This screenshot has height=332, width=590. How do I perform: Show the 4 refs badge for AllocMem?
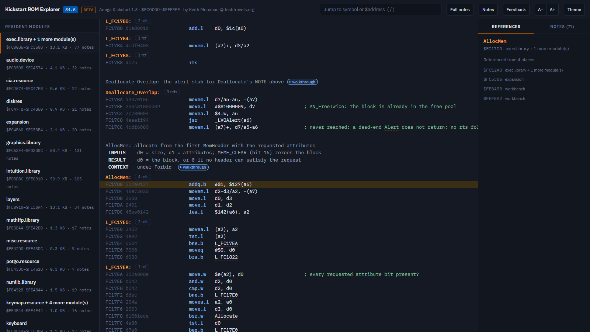[143, 177]
